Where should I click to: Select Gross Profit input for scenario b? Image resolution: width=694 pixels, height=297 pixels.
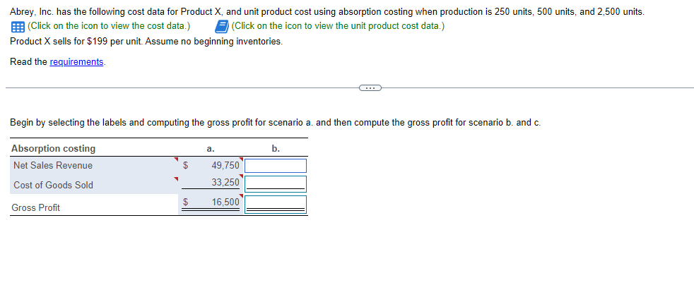[276, 205]
